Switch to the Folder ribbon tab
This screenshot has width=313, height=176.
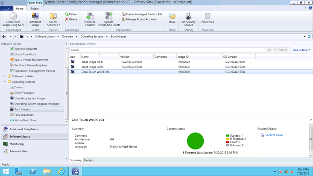click(x=35, y=9)
